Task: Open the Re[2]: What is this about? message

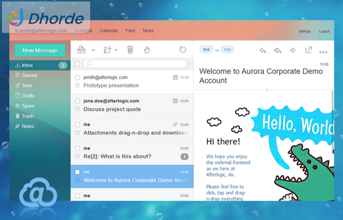Action: pyautogui.click(x=132, y=153)
